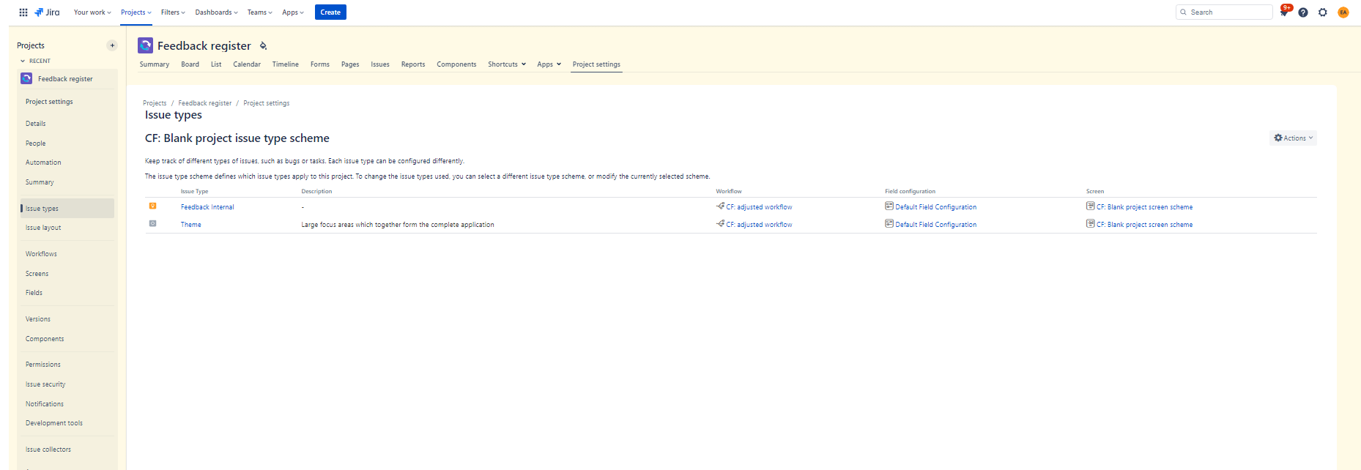Screen dimensions: 1361x470
Task: Open the Theme issue type link
Action: pyautogui.click(x=191, y=225)
